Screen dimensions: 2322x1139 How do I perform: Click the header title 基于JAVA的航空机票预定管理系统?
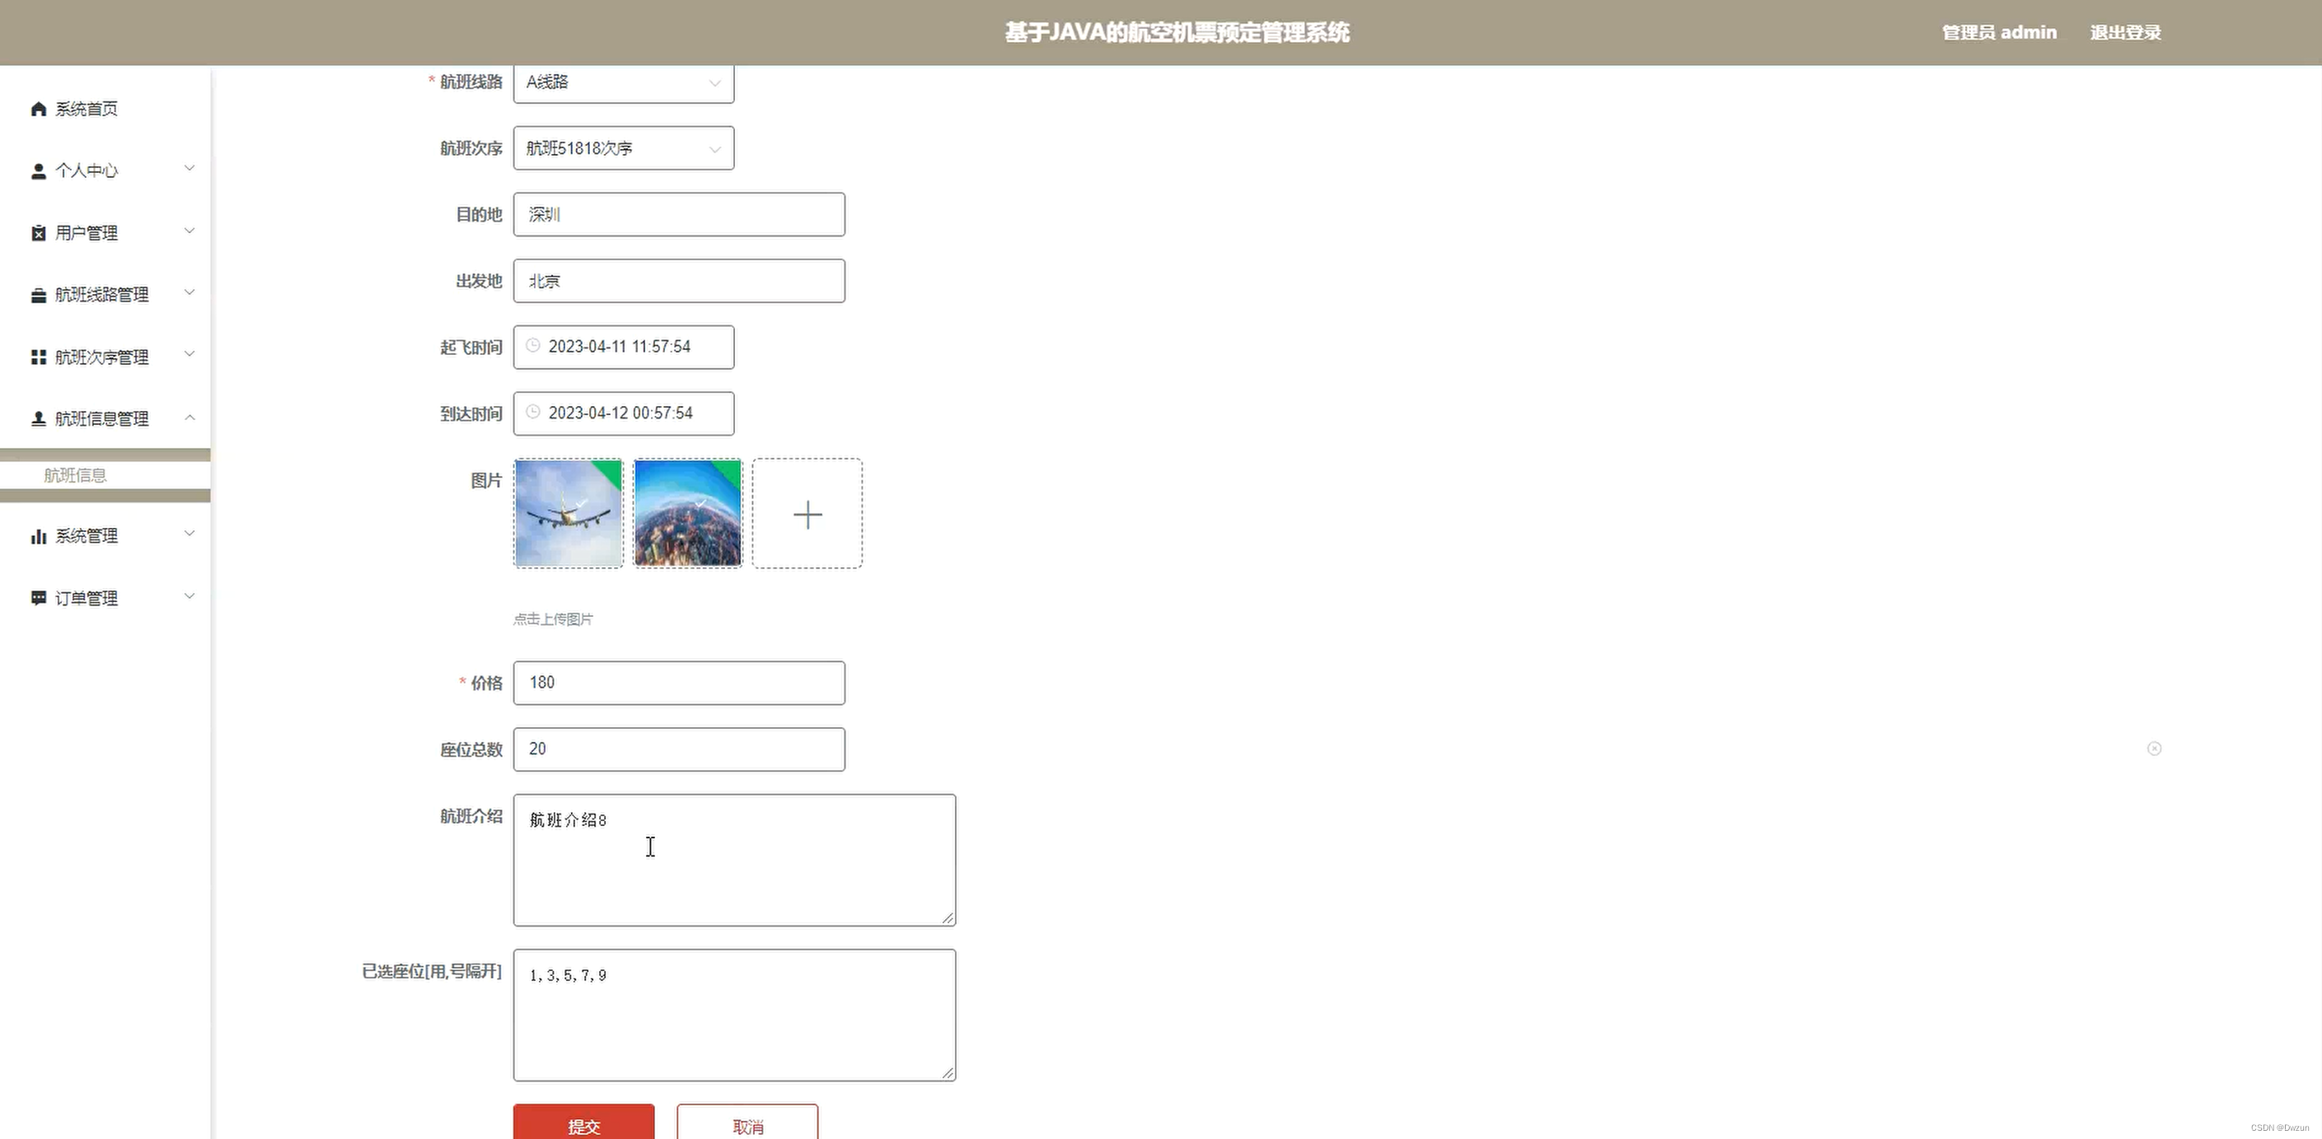[x=1177, y=32]
